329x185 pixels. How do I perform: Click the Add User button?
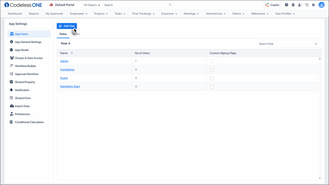click(67, 26)
